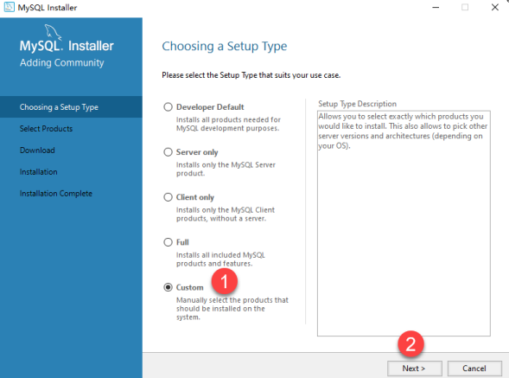This screenshot has width=509, height=378.
Task: Close the MySQL Installer window
Action: [494, 7]
